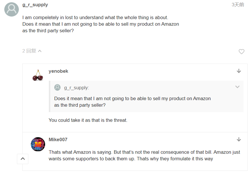This screenshot has height=172, width=249.
Task: Click yenobek's reply text about the threat
Action: 88,120
